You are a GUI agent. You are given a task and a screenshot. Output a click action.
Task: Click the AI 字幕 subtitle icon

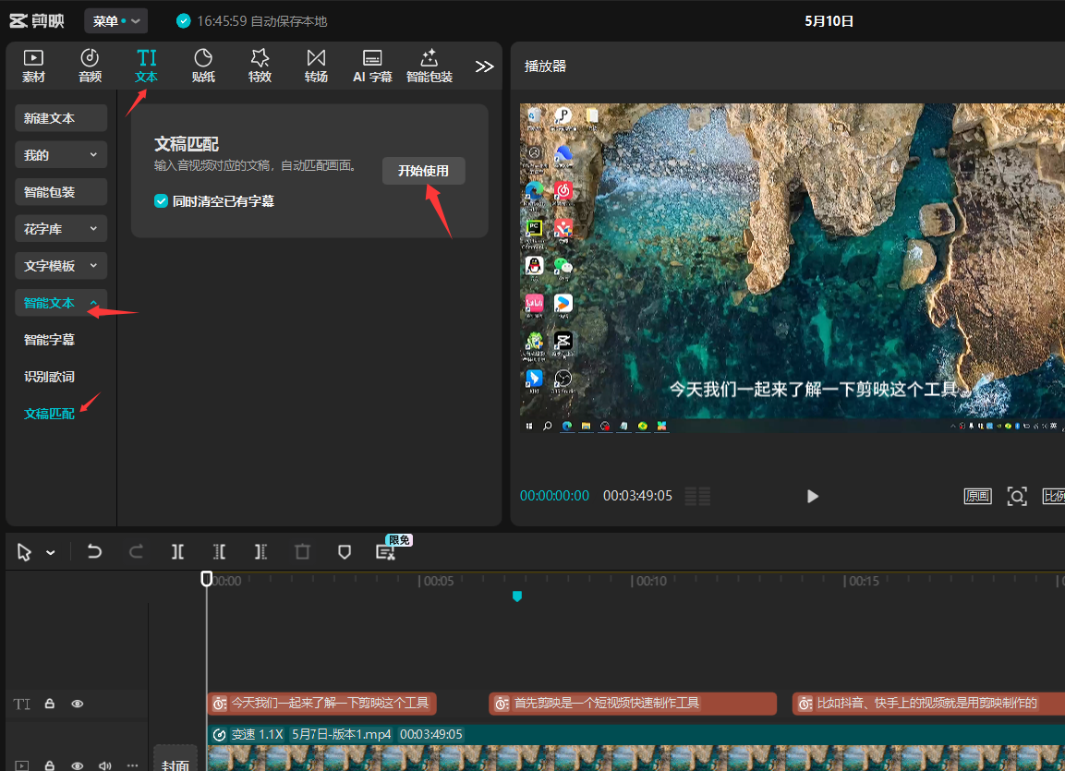tap(372, 66)
